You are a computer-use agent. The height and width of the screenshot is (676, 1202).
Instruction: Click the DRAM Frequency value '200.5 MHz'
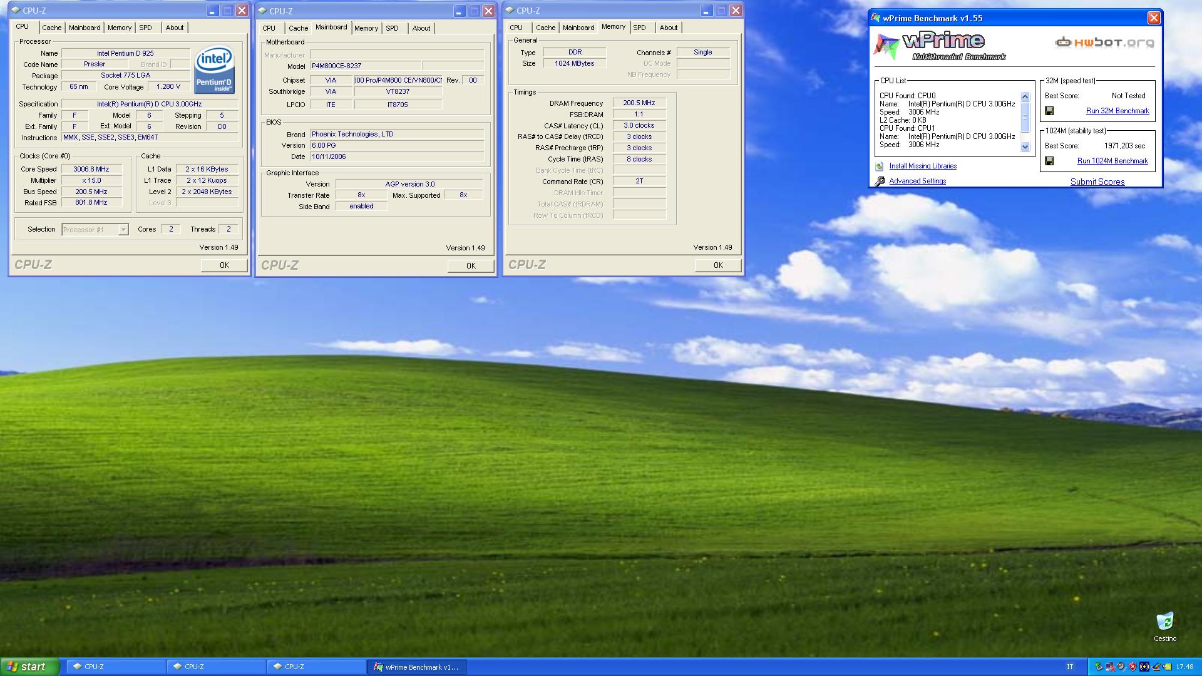(x=639, y=103)
